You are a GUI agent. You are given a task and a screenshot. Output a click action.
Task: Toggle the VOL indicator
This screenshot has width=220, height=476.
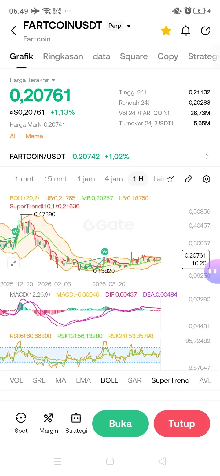pyautogui.click(x=16, y=380)
